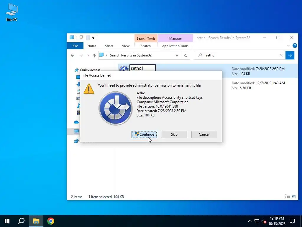Refresh the search results
The image size is (302, 227).
(186, 55)
